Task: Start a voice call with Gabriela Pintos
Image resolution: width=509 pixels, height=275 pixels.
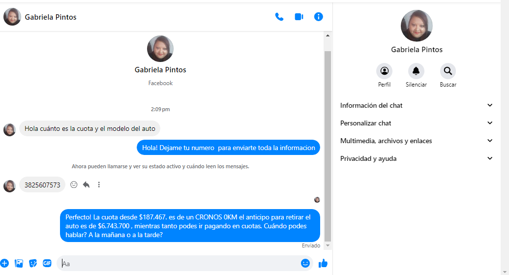Action: [279, 17]
